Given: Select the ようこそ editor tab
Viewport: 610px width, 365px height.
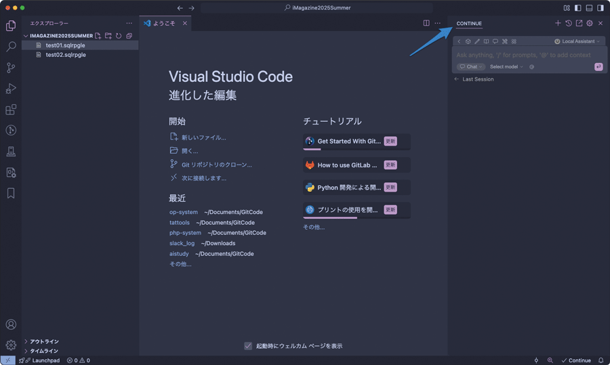Looking at the screenshot, I should click(163, 23).
